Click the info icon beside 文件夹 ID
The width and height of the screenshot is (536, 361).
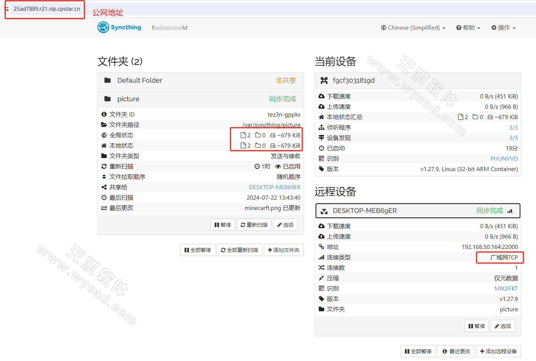[x=104, y=114]
